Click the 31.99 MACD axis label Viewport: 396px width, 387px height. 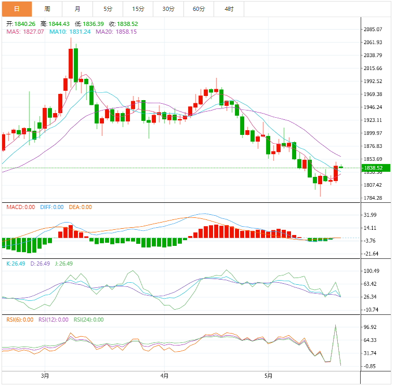coord(370,215)
